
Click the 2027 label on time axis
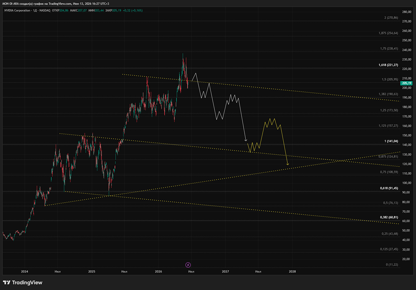coord(225,271)
